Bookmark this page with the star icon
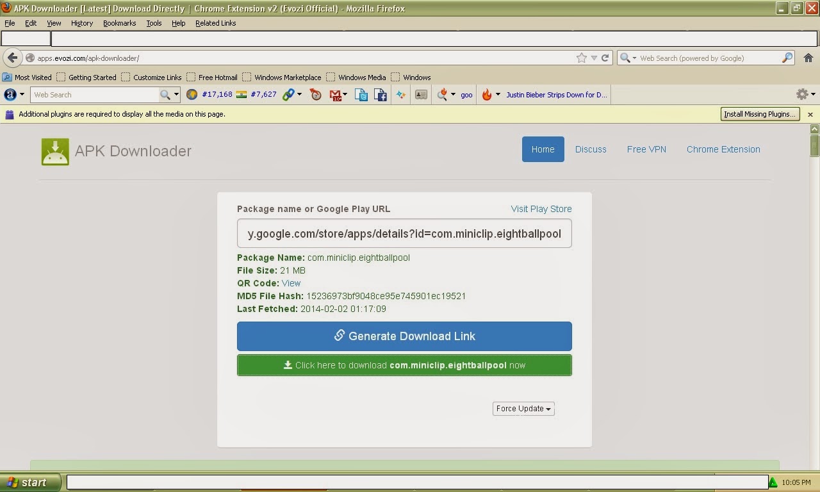Screen dimensions: 820x492 [x=582, y=58]
